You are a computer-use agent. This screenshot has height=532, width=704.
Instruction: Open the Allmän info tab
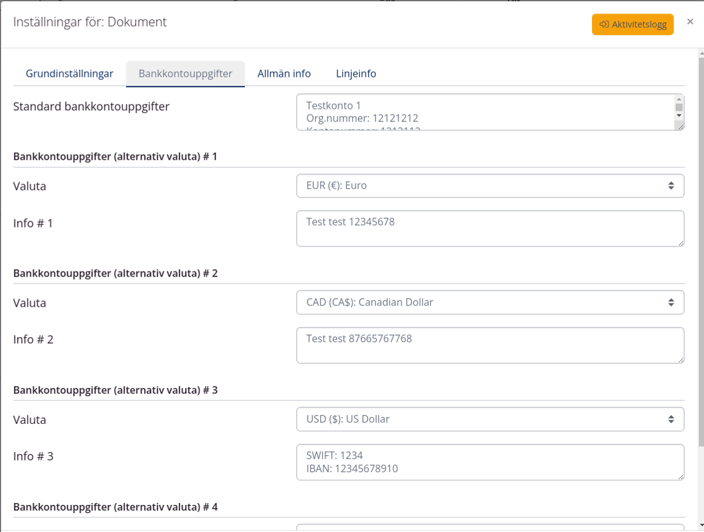click(x=284, y=74)
